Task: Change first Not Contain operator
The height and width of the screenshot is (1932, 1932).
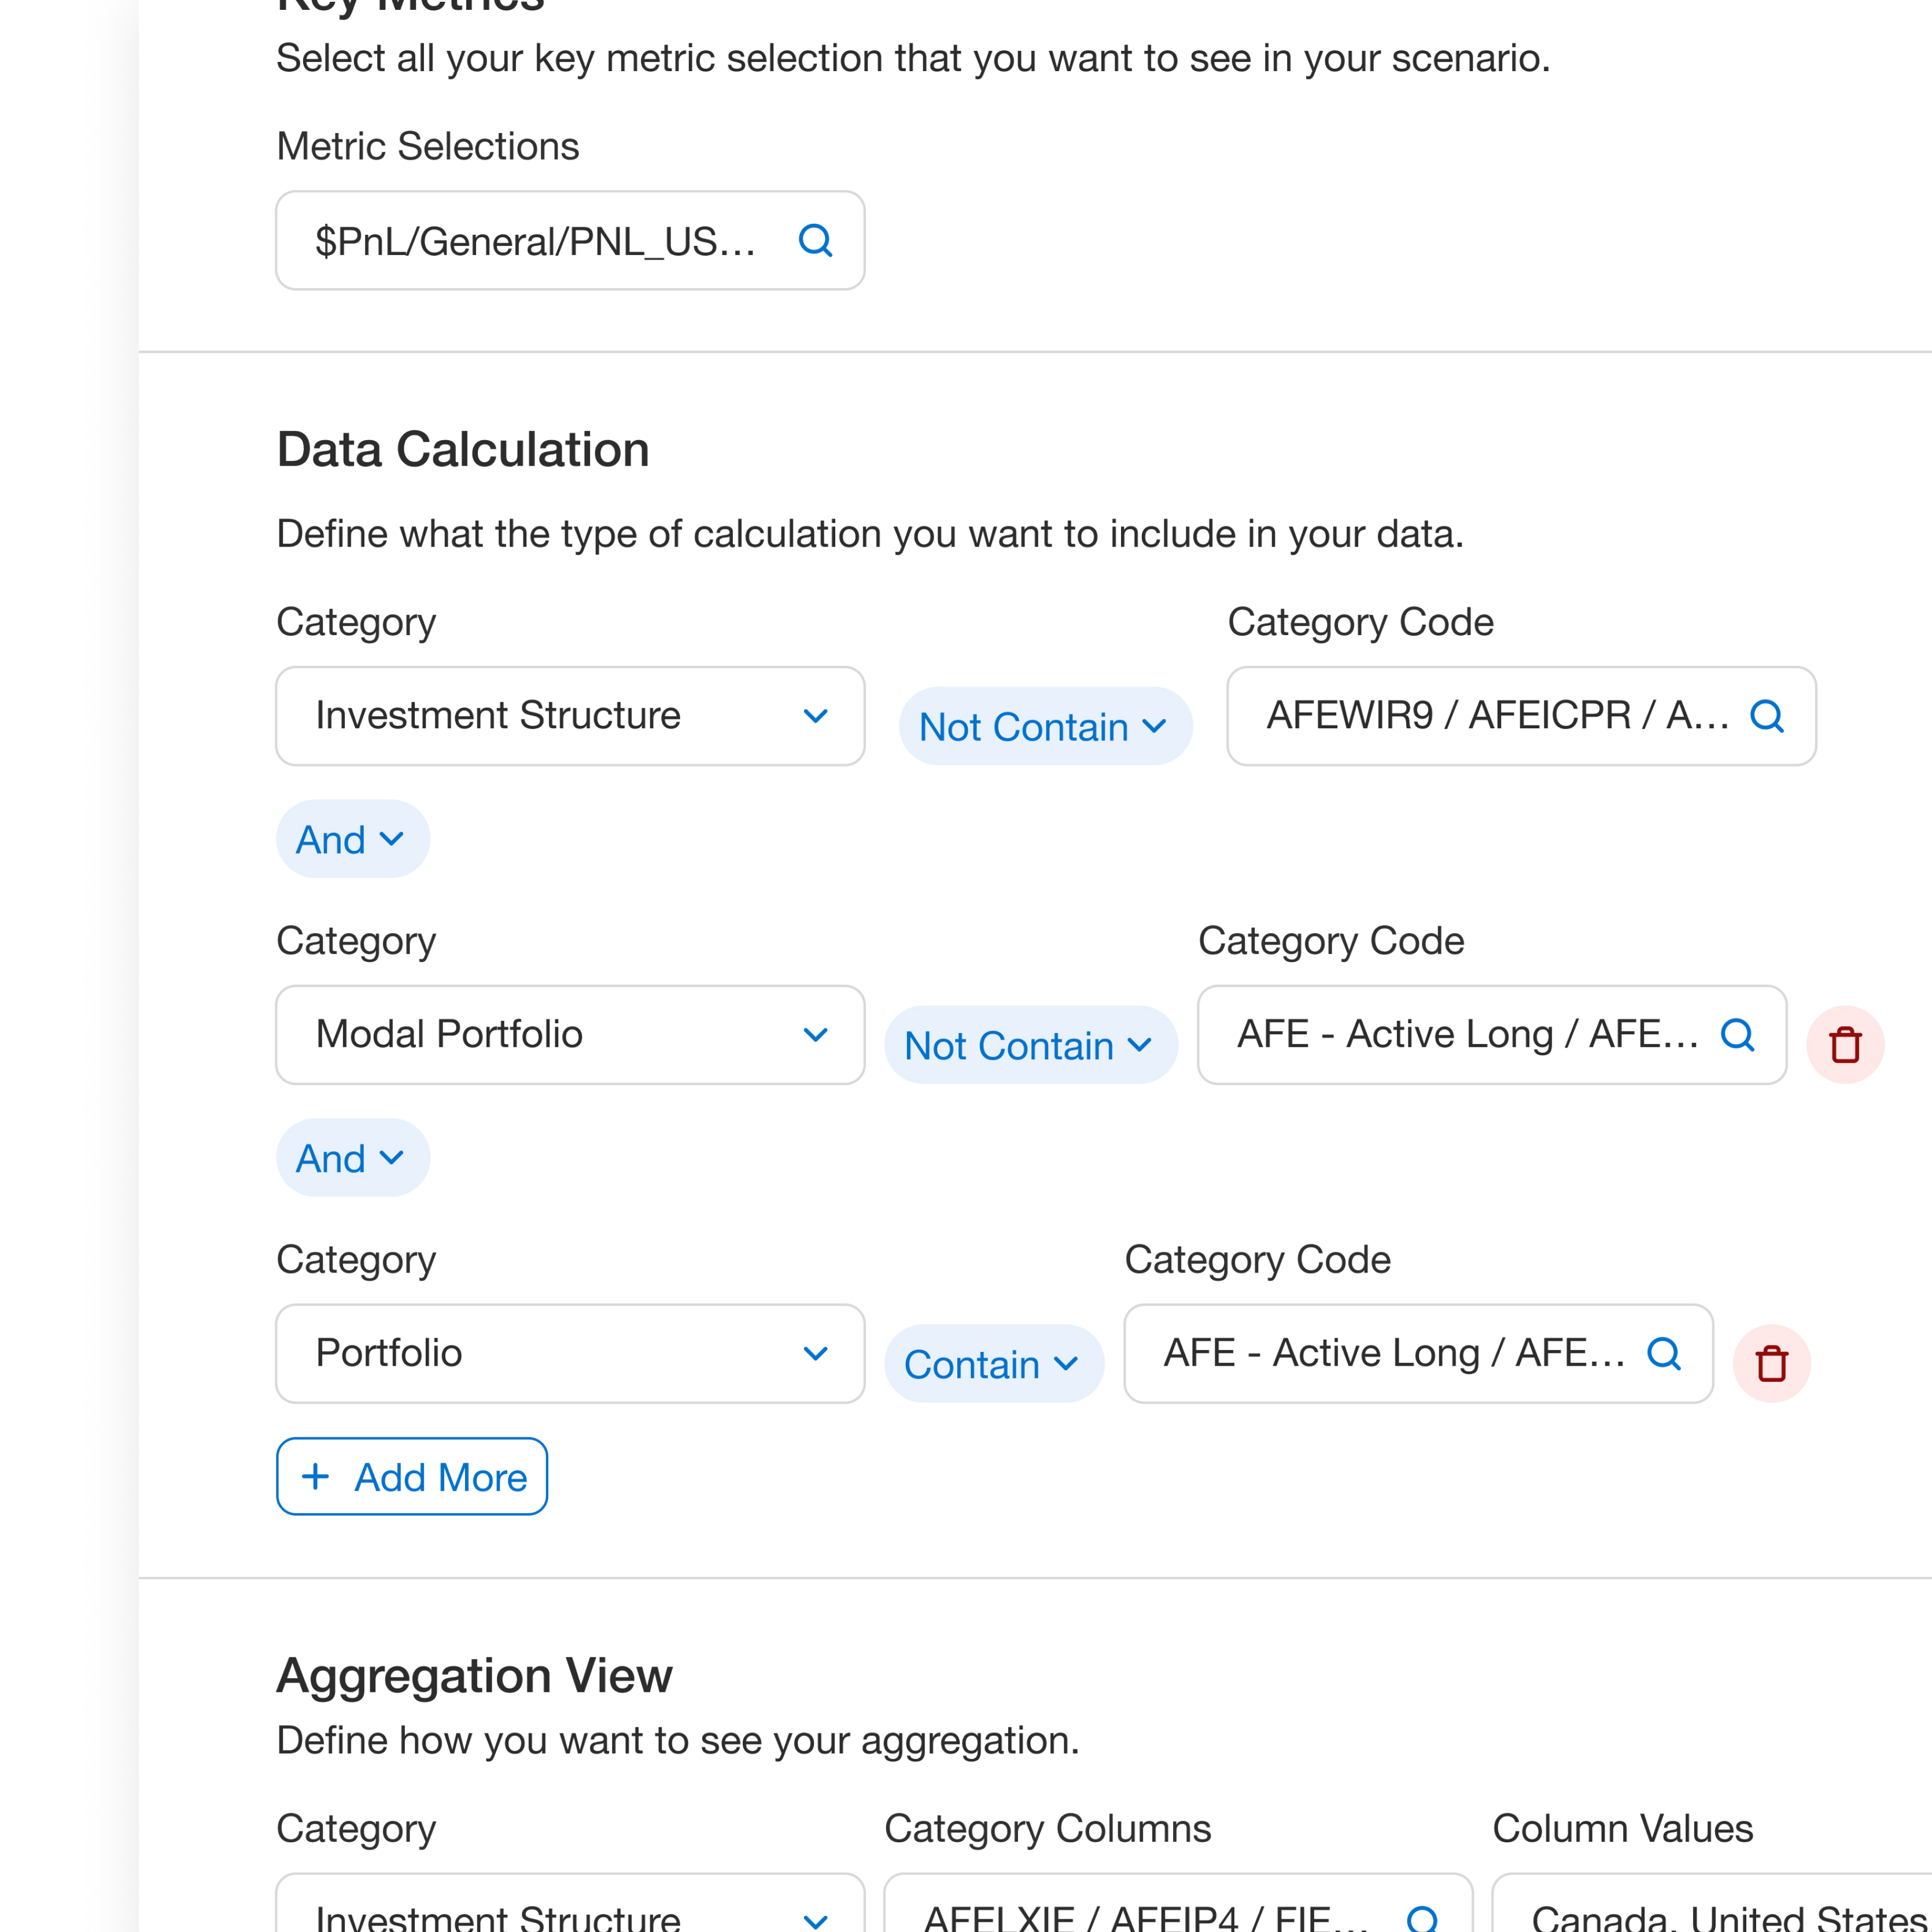Action: [x=1044, y=727]
